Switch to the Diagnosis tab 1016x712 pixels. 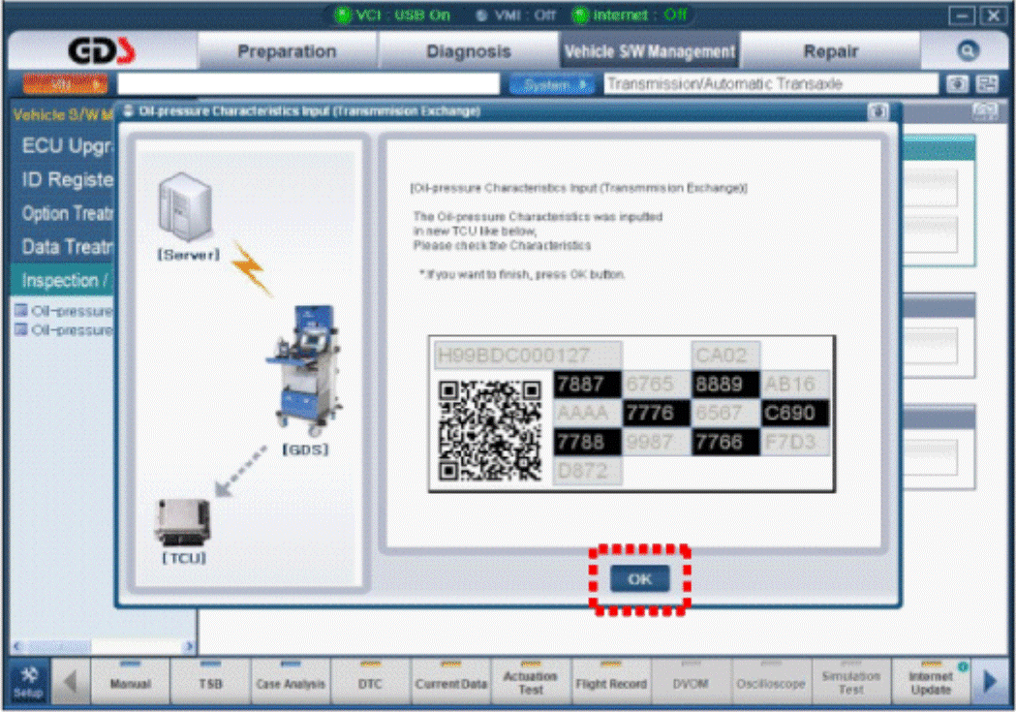point(469,51)
